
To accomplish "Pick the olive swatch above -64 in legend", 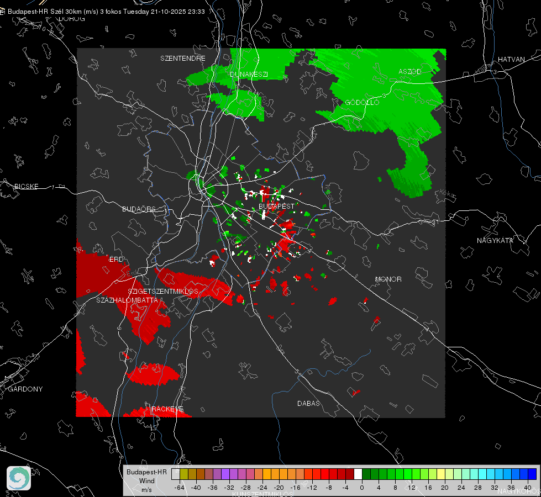I will pos(183,474).
